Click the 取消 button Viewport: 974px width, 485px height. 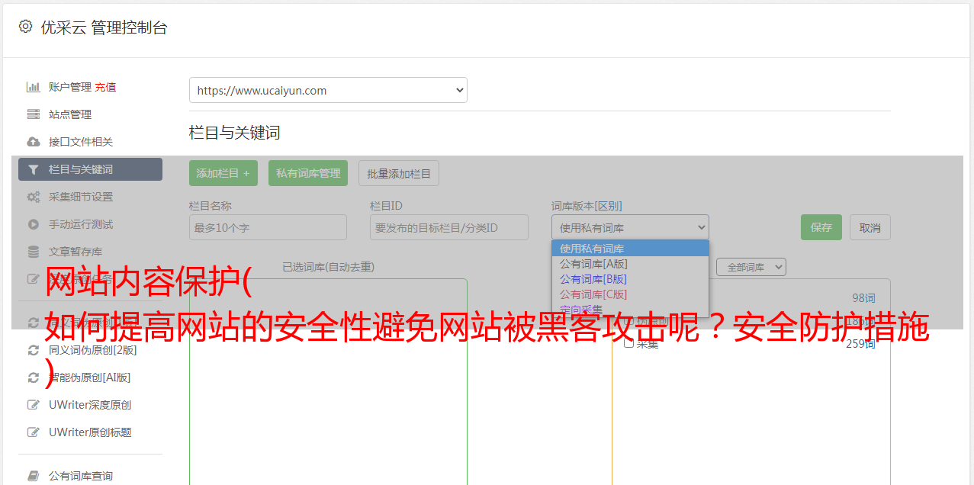click(x=870, y=227)
